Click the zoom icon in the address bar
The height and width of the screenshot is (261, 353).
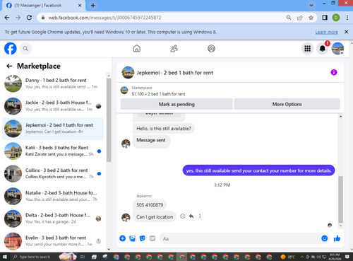[289, 18]
